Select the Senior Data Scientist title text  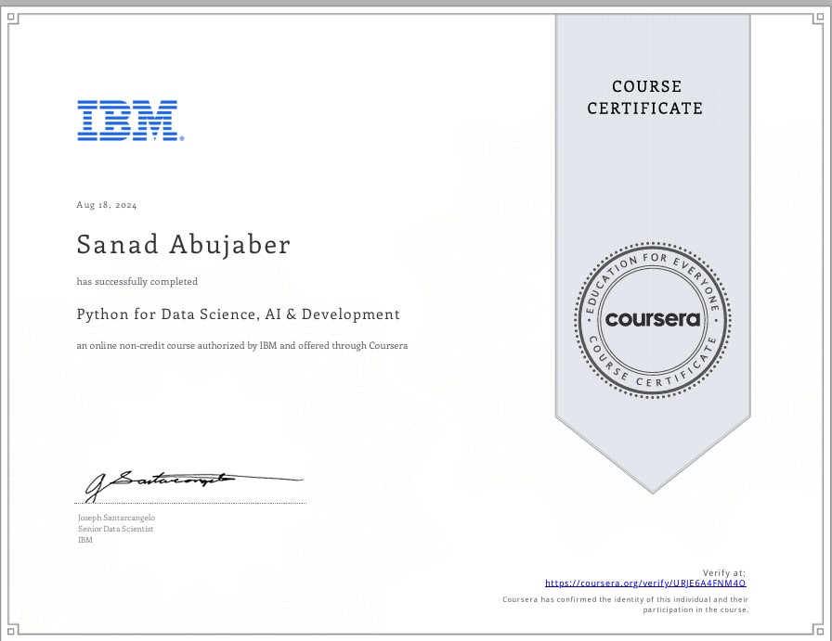click(115, 528)
